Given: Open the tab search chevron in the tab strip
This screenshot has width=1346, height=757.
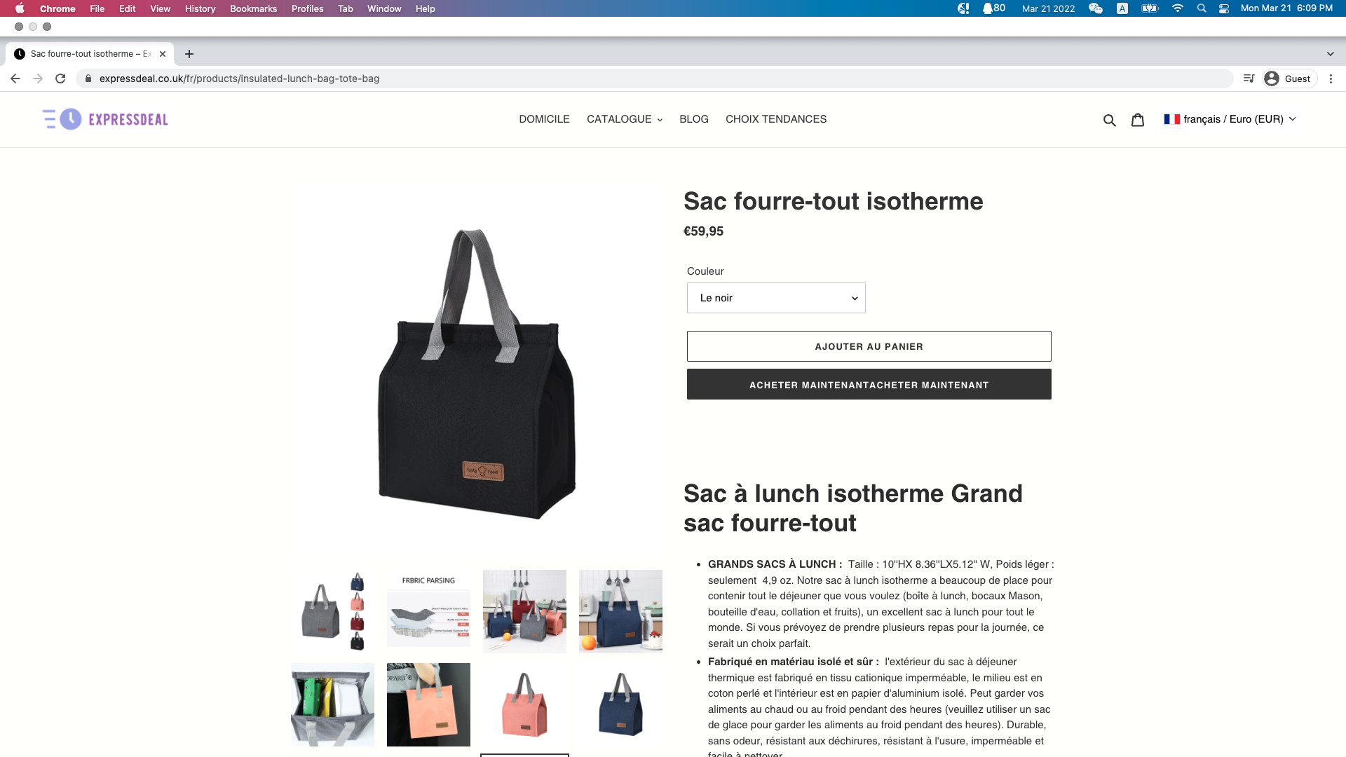Looking at the screenshot, I should tap(1331, 54).
